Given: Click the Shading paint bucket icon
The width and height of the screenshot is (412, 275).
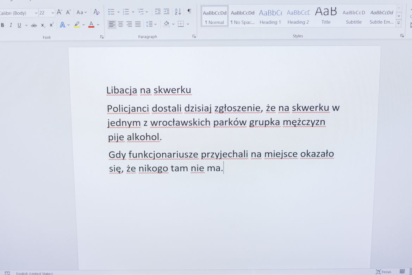Looking at the screenshot, I should 167,24.
